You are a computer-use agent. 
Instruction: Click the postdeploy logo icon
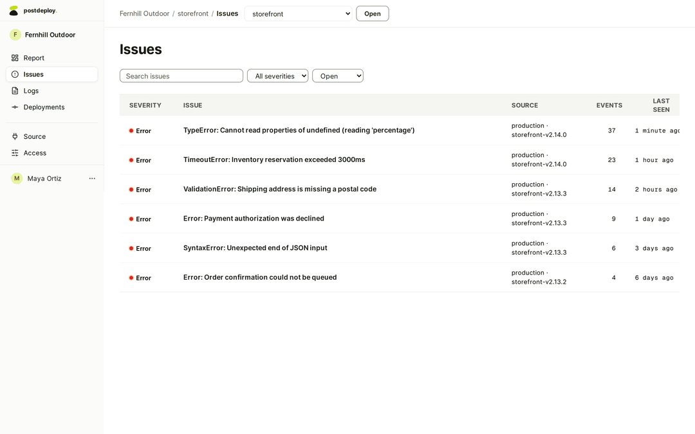coord(14,11)
